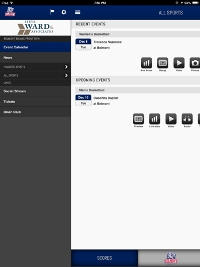This screenshot has width=200, height=267.
Task: Tap the battery indicator in status bar
Action: click(x=196, y=3)
